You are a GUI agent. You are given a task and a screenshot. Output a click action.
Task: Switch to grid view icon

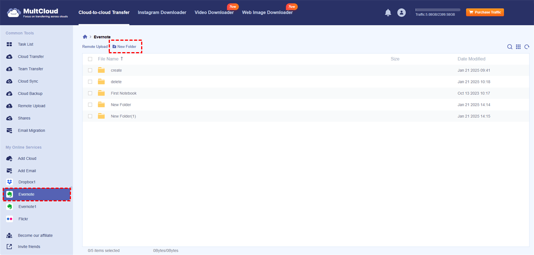point(518,47)
